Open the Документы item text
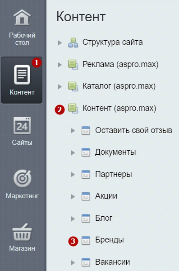 115,152
